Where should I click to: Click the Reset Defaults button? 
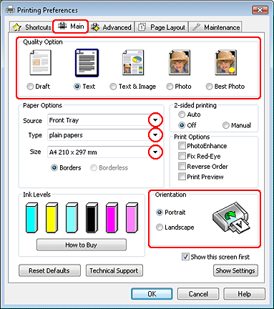(x=49, y=270)
